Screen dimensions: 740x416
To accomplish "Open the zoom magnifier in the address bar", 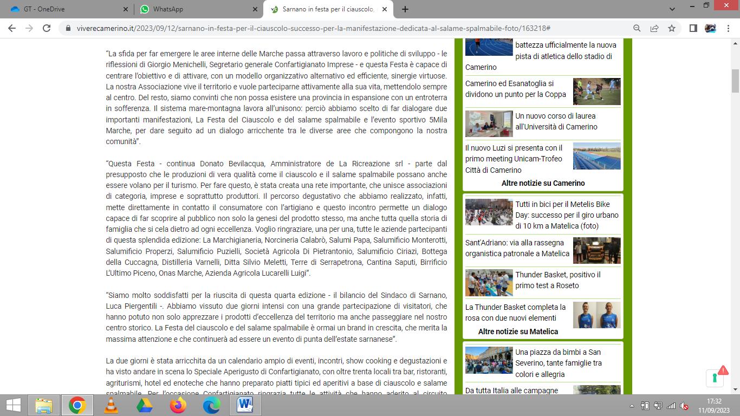I will point(637,28).
